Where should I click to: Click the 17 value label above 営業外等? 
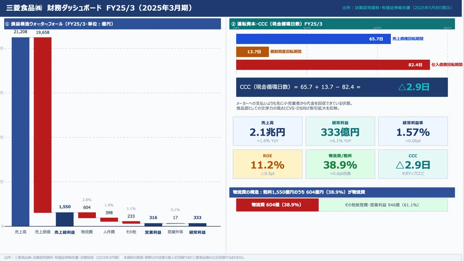point(175,218)
